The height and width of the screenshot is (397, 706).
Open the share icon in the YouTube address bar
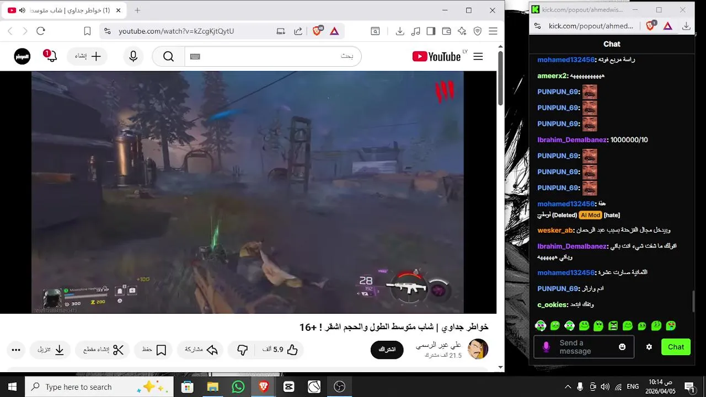click(298, 31)
